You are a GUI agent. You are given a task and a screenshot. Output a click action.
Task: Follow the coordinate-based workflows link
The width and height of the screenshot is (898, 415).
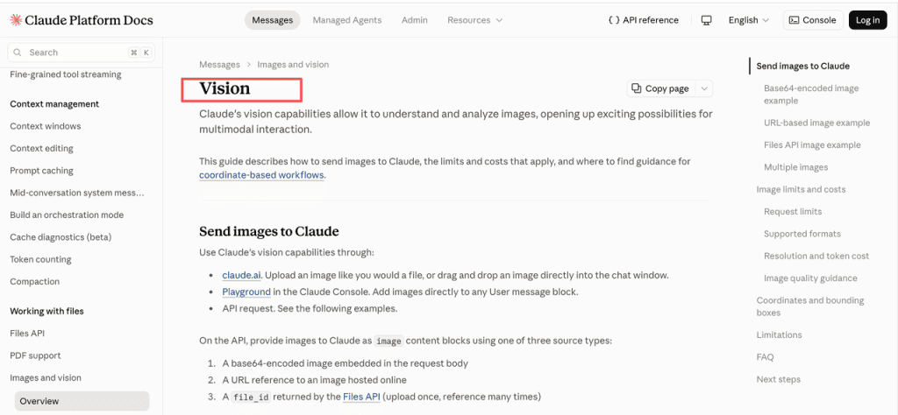[x=261, y=175]
